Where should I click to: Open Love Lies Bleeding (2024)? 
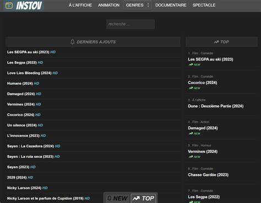(29, 73)
